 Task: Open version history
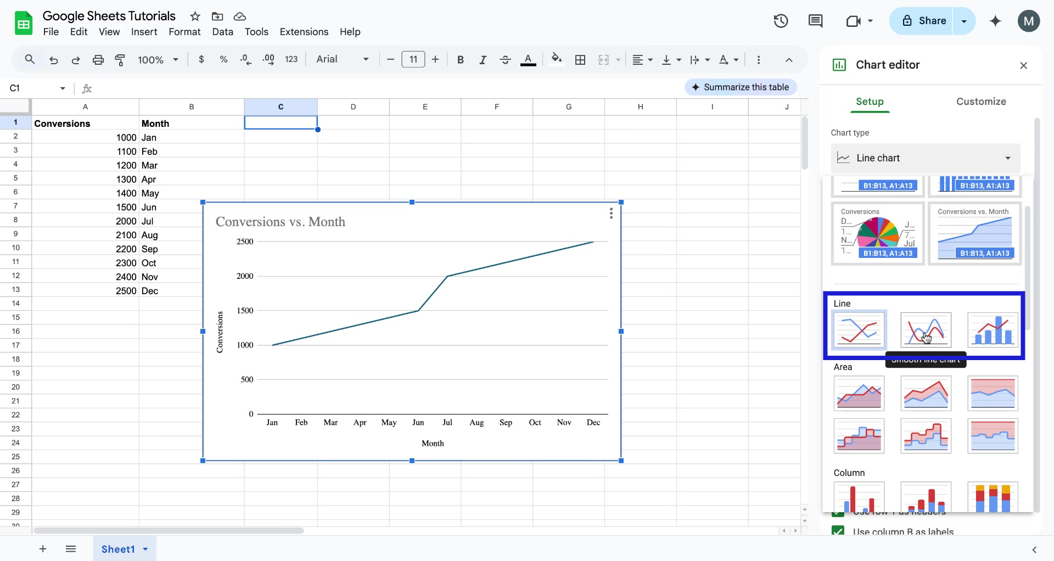(x=781, y=21)
